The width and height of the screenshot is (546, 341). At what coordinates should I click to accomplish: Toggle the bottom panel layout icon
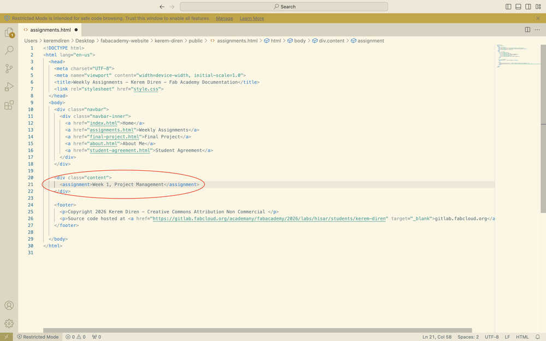[x=518, y=7]
